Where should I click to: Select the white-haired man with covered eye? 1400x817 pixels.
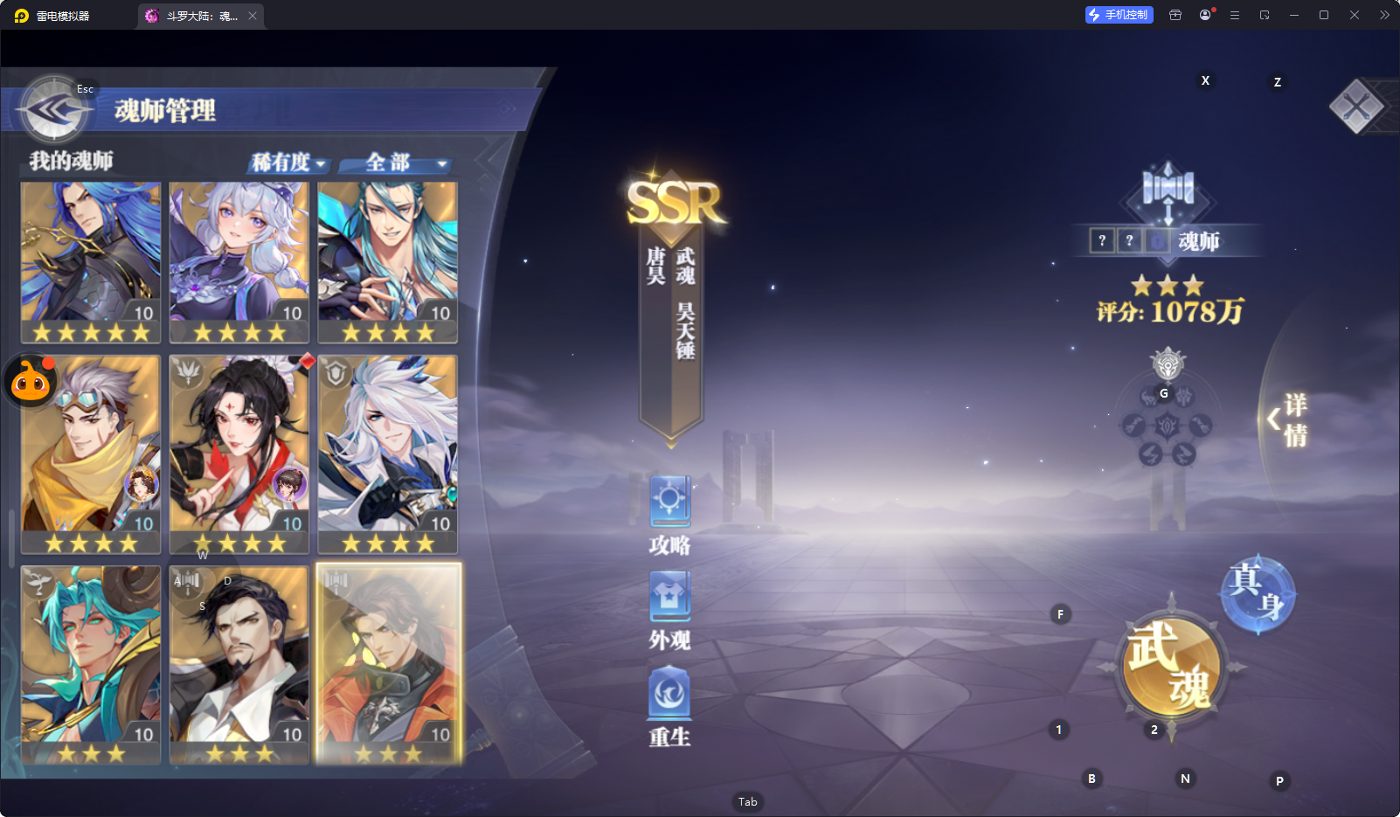pyautogui.click(x=388, y=454)
